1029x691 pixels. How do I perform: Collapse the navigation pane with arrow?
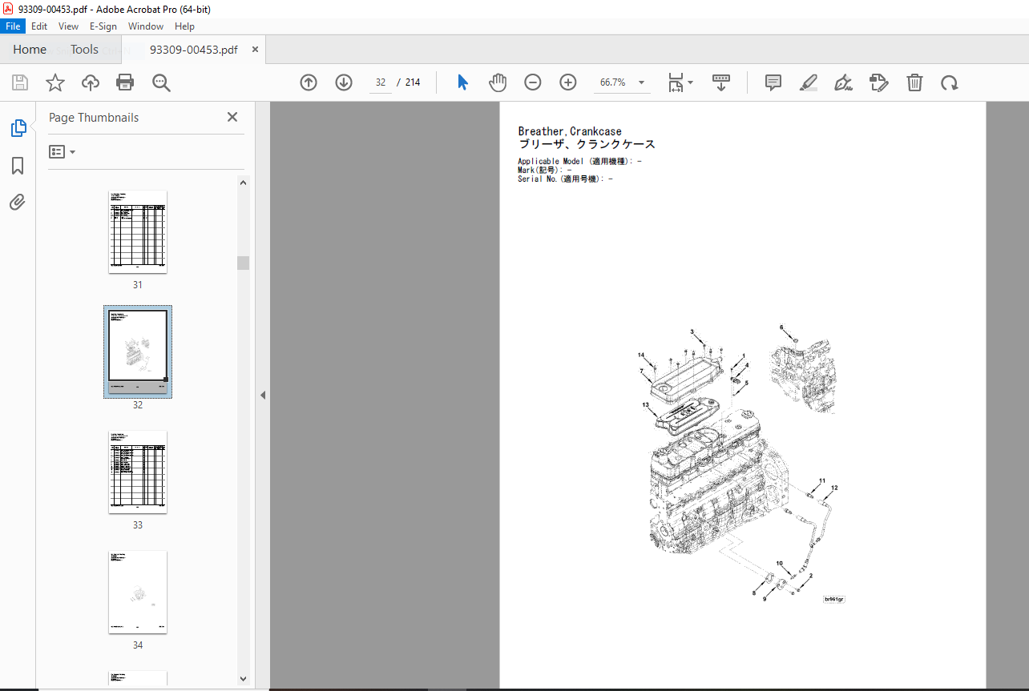(263, 395)
